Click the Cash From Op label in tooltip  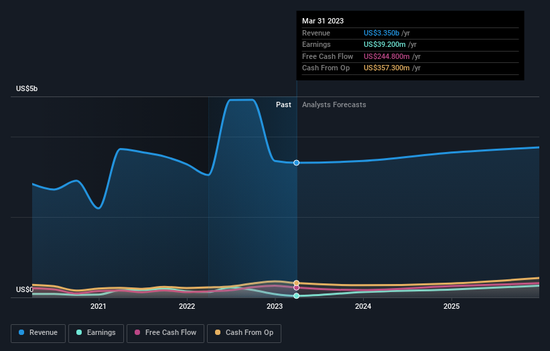click(326, 68)
